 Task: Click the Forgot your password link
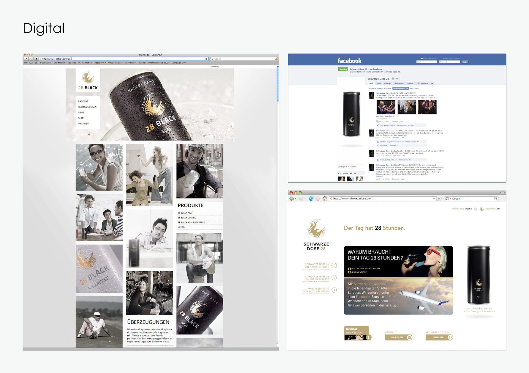tap(452, 59)
